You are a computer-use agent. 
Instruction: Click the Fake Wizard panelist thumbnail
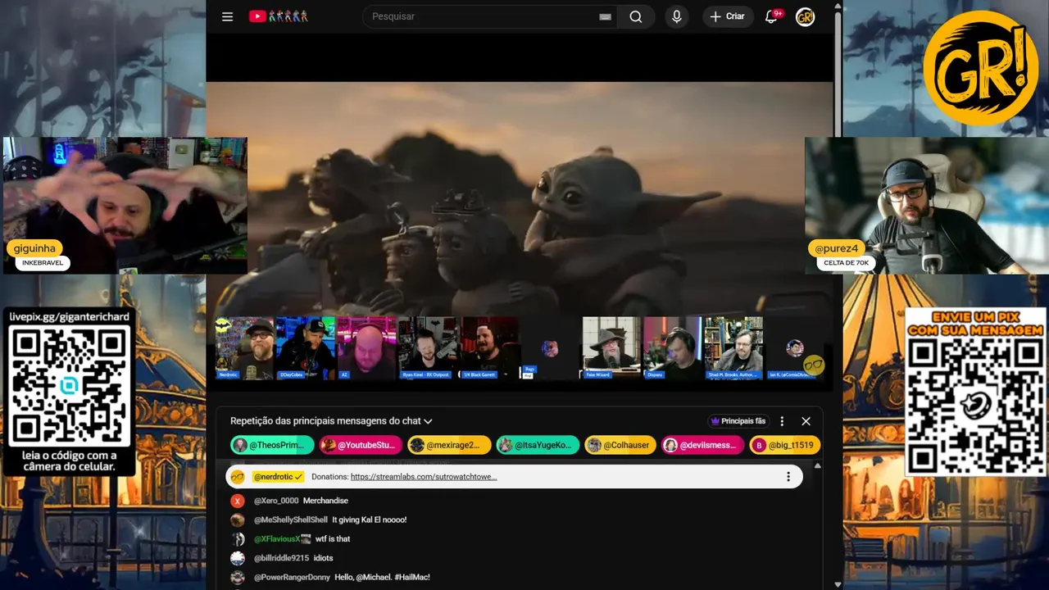(611, 348)
